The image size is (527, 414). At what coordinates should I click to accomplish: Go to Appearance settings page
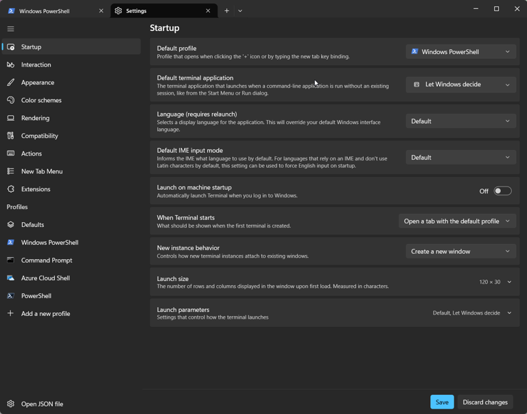[71, 83]
